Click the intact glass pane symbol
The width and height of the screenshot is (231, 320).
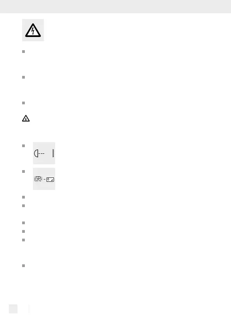point(50,179)
